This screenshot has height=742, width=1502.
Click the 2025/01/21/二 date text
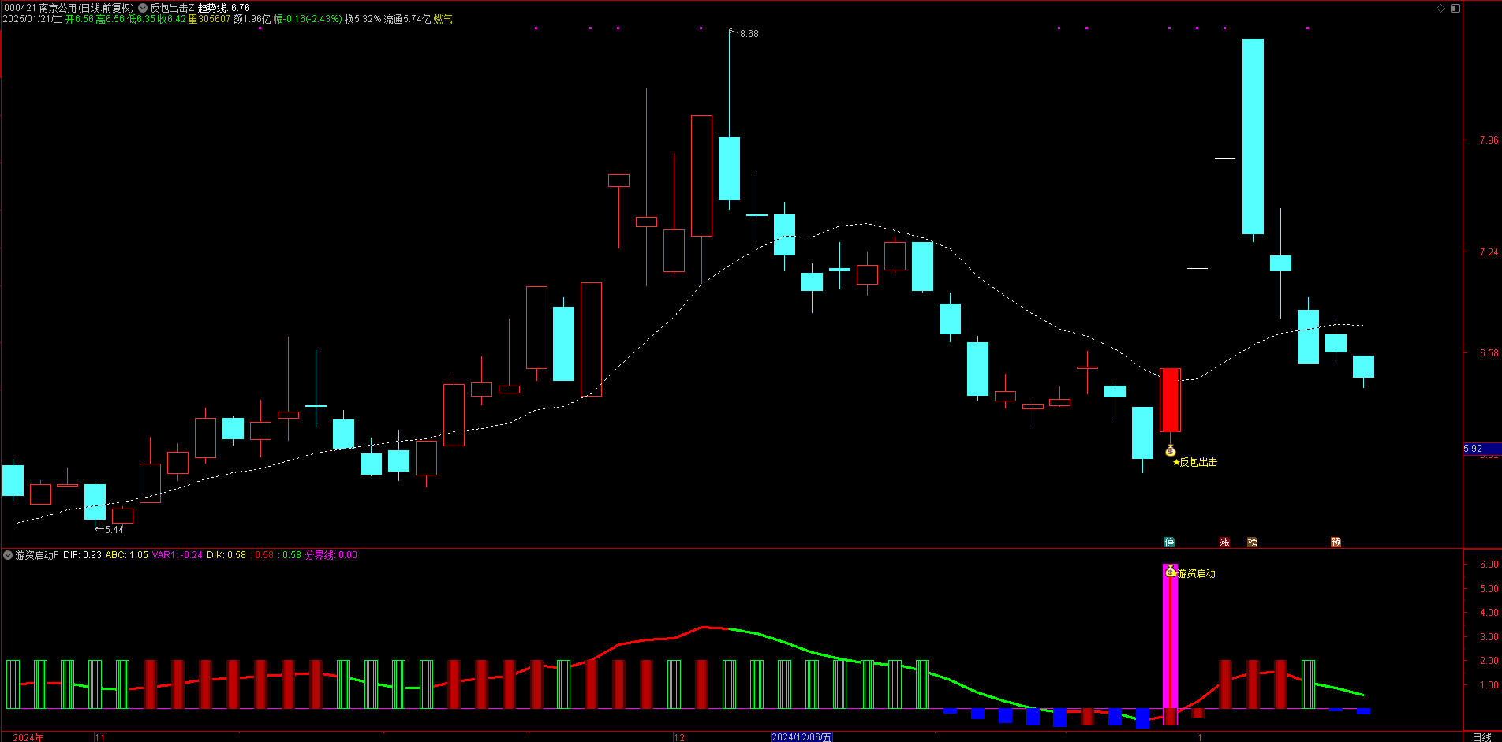[32, 19]
